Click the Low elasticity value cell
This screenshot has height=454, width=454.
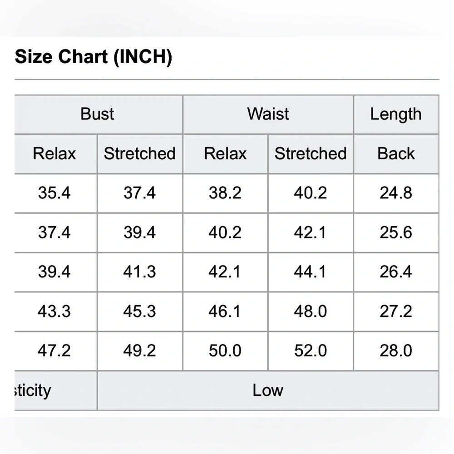(x=268, y=390)
